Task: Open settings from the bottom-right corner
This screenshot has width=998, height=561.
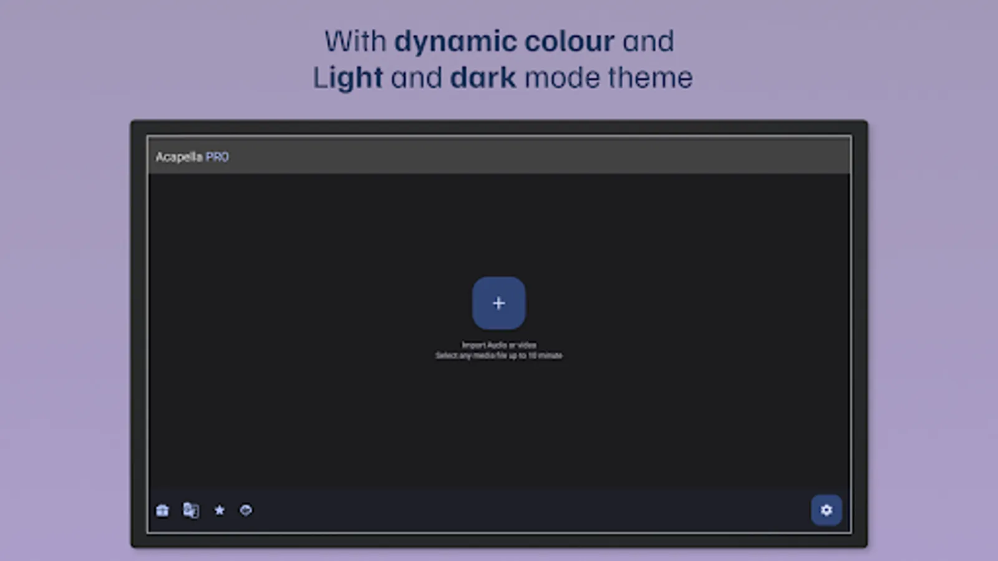Action: (x=826, y=510)
